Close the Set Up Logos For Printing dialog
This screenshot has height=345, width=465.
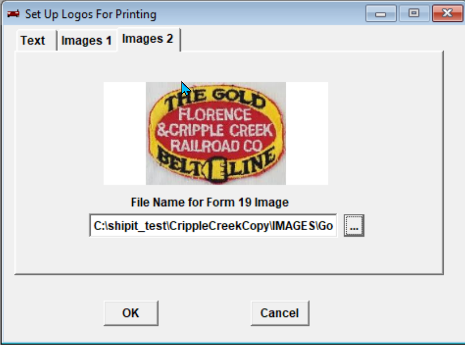coord(447,13)
